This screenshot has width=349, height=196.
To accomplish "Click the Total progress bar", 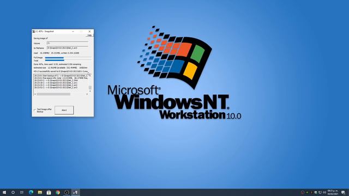I will (68, 60).
